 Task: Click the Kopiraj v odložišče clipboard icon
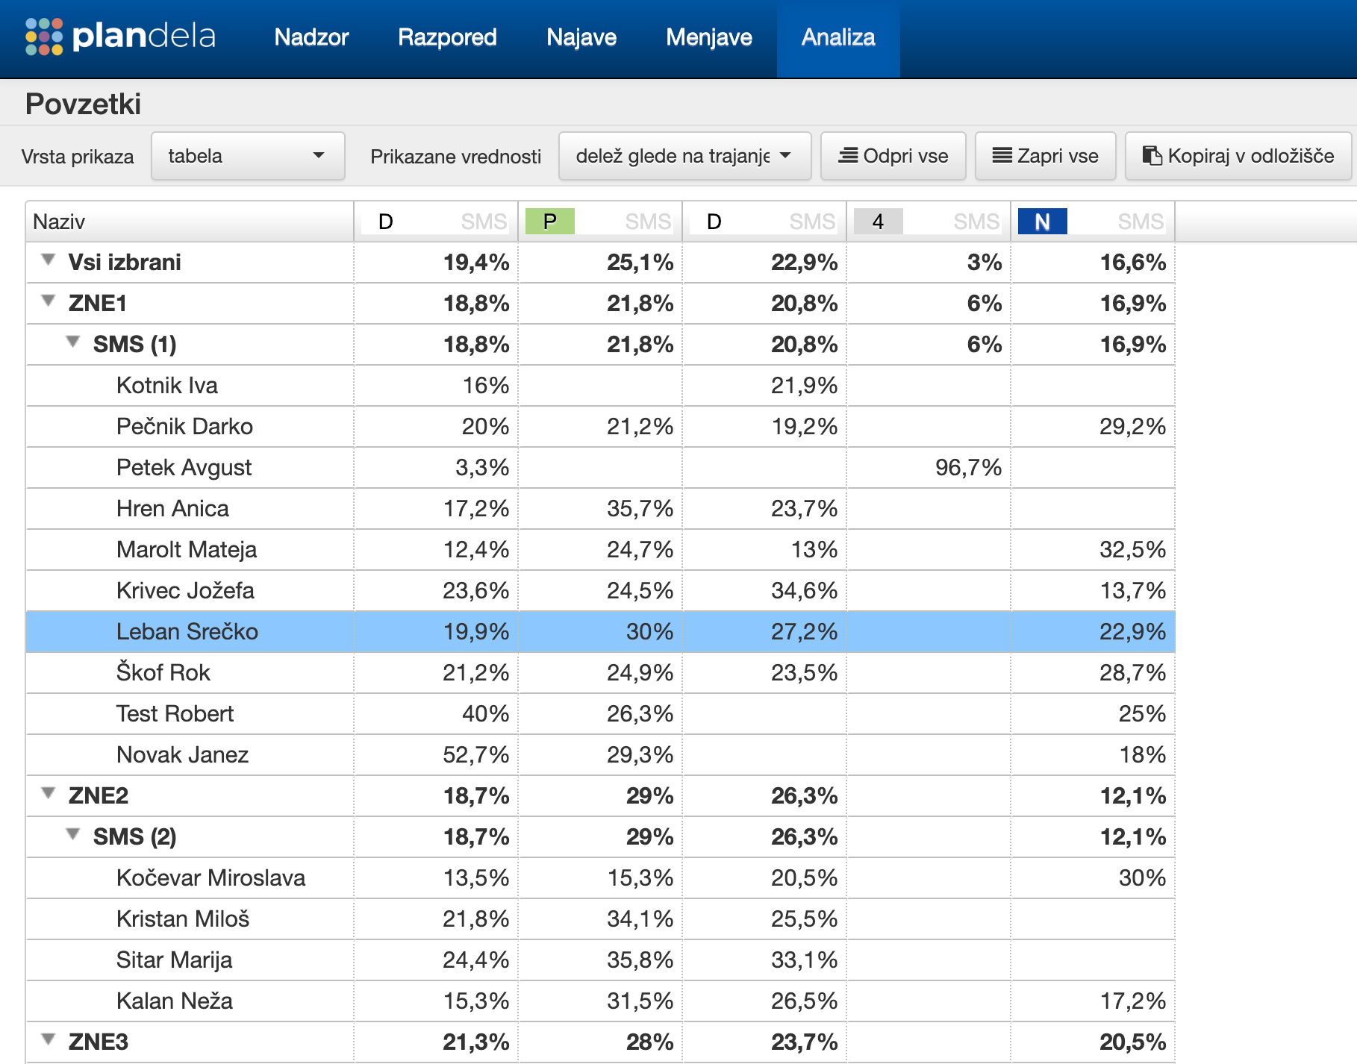(x=1152, y=155)
